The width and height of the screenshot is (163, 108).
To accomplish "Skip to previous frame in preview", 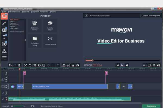I will pos(118,65).
